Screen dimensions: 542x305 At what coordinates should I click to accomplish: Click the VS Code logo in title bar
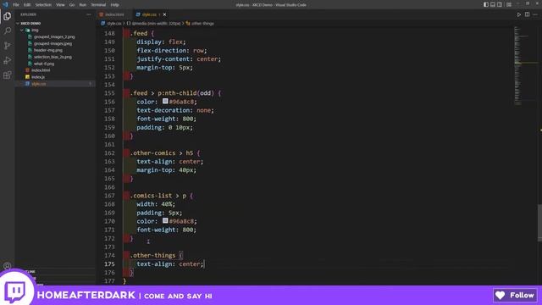[5, 4]
